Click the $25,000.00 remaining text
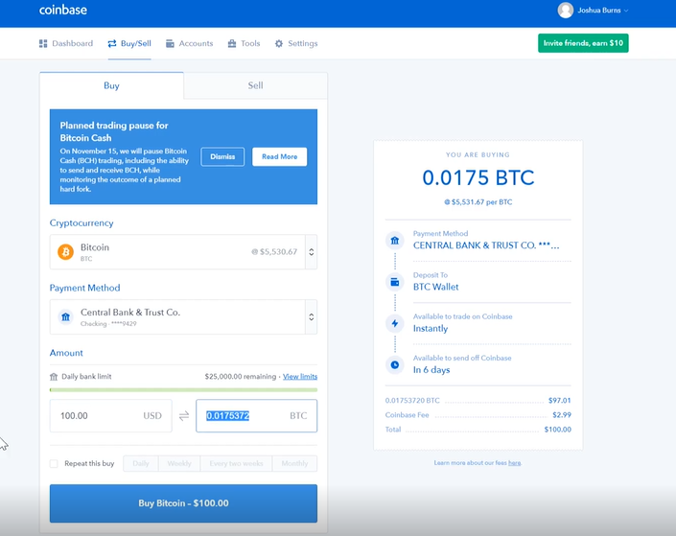Viewport: 676px width, 536px height. pyautogui.click(x=241, y=377)
